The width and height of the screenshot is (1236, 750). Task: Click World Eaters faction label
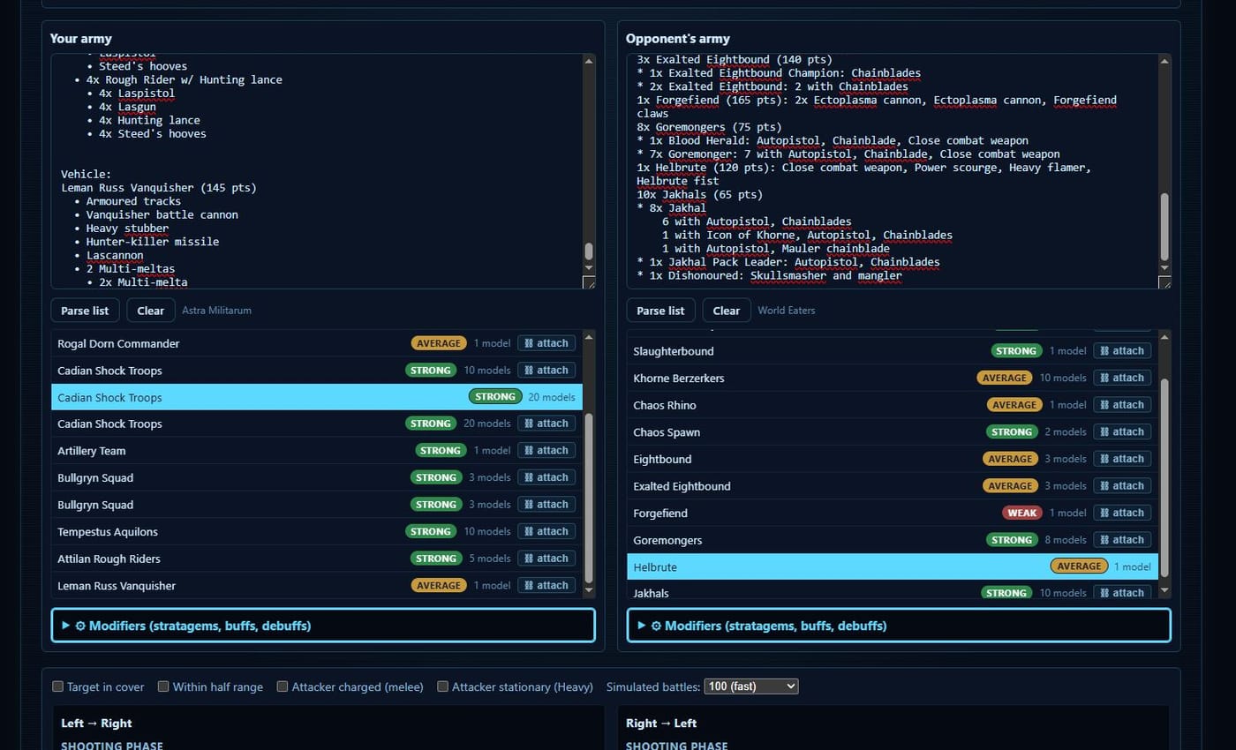pyautogui.click(x=787, y=311)
